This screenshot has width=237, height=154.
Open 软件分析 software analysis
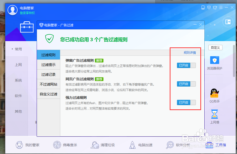tap(180, 145)
